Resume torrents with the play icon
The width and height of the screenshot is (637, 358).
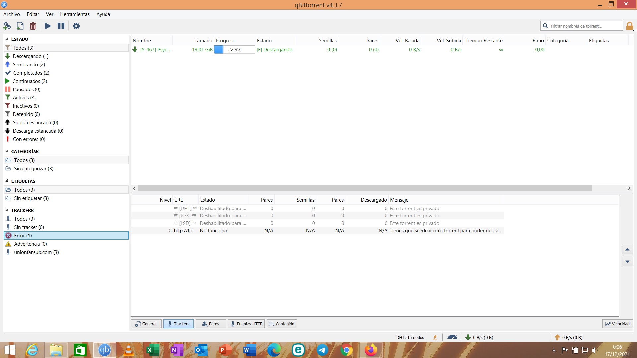coord(48,26)
